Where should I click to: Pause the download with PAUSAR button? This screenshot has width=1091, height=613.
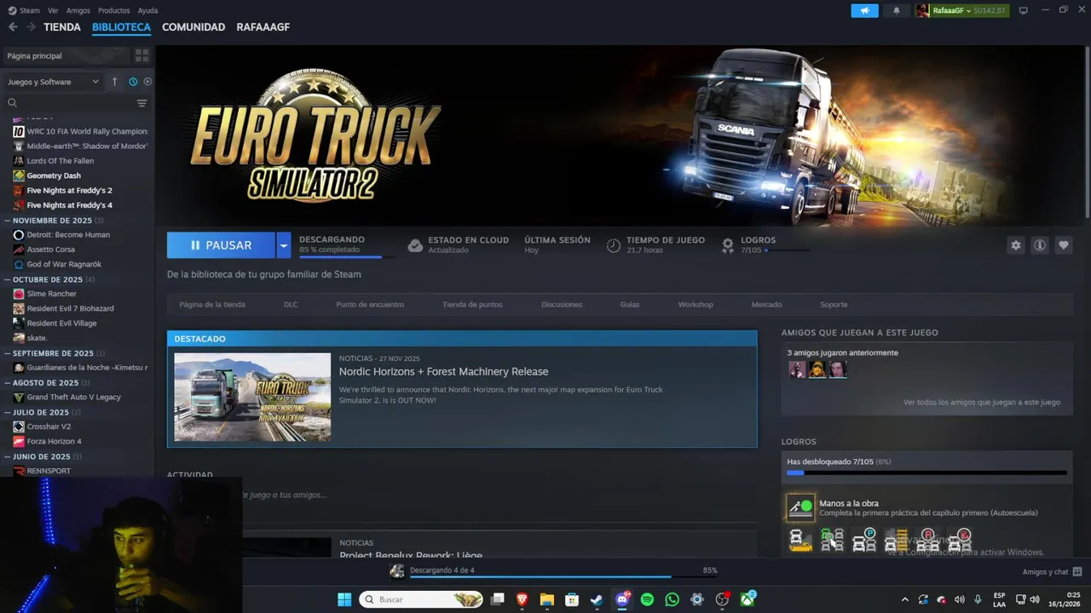221,245
